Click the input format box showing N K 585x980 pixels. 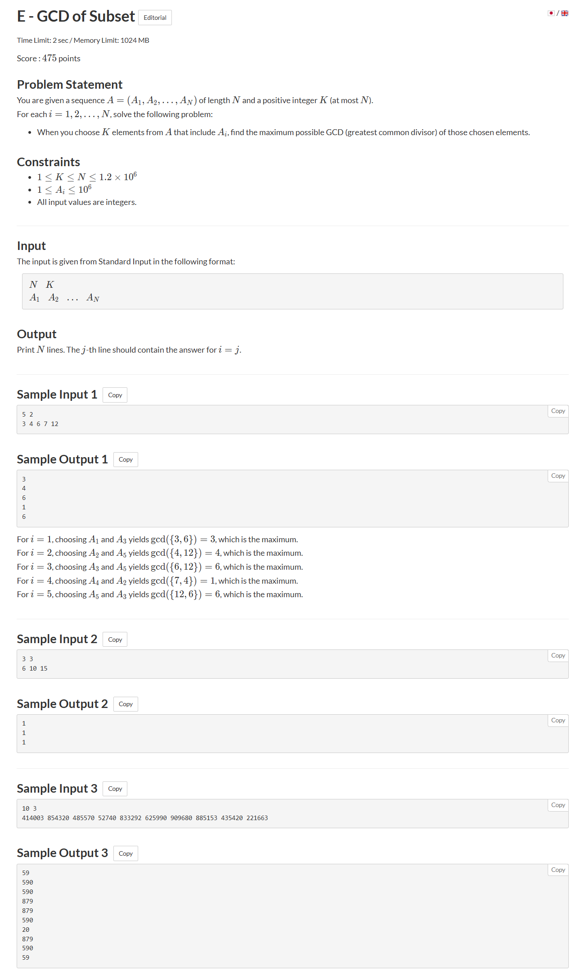click(x=292, y=291)
